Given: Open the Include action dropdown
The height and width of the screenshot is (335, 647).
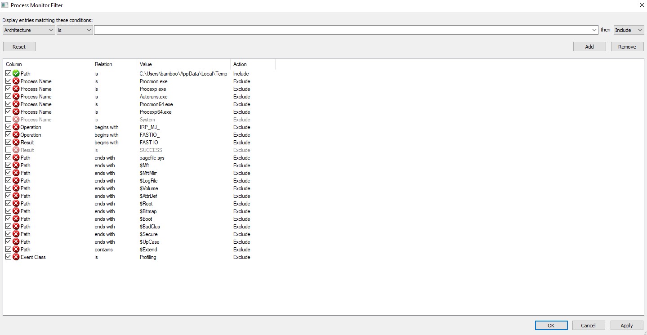Looking at the screenshot, I should coord(629,30).
